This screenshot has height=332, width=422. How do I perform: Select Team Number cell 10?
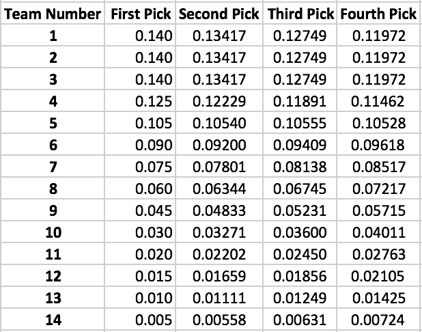click(x=53, y=232)
